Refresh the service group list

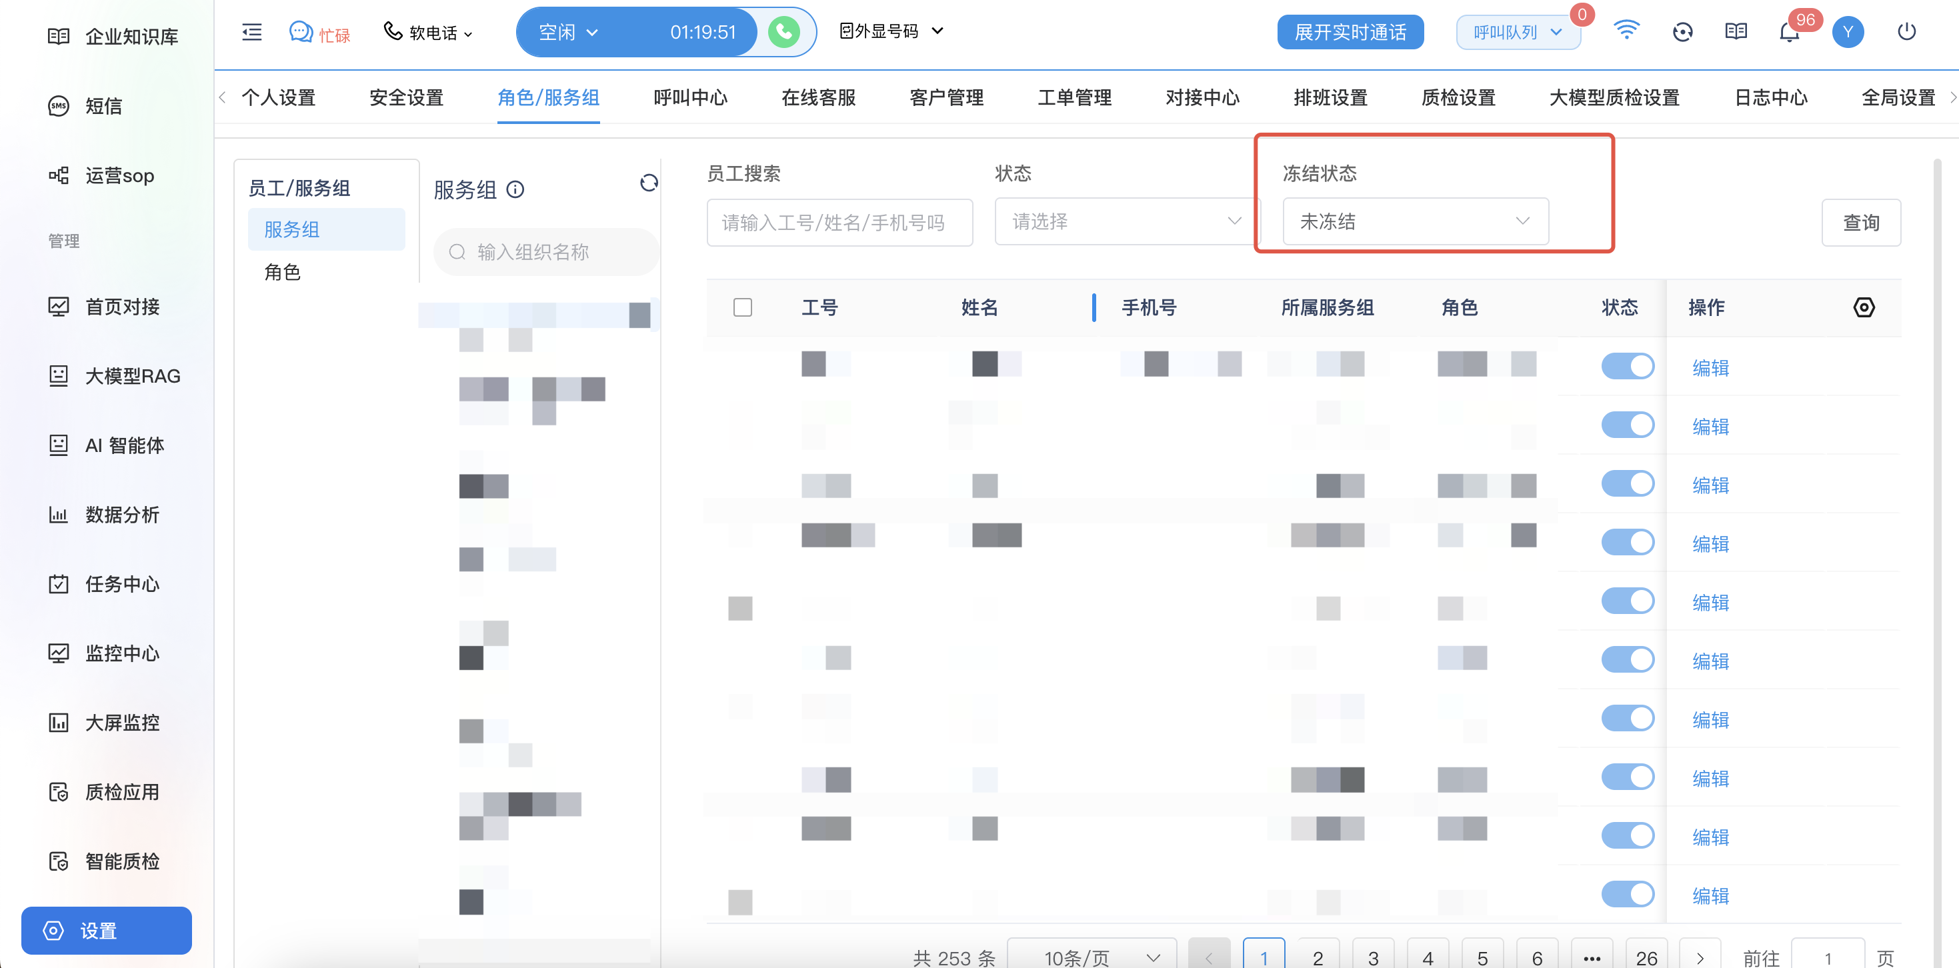pyautogui.click(x=649, y=183)
